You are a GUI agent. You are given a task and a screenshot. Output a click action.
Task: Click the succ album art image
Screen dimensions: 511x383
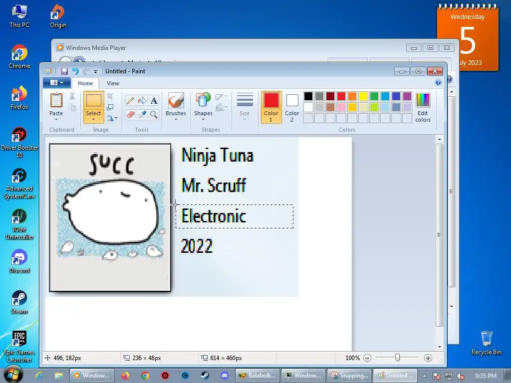(110, 217)
